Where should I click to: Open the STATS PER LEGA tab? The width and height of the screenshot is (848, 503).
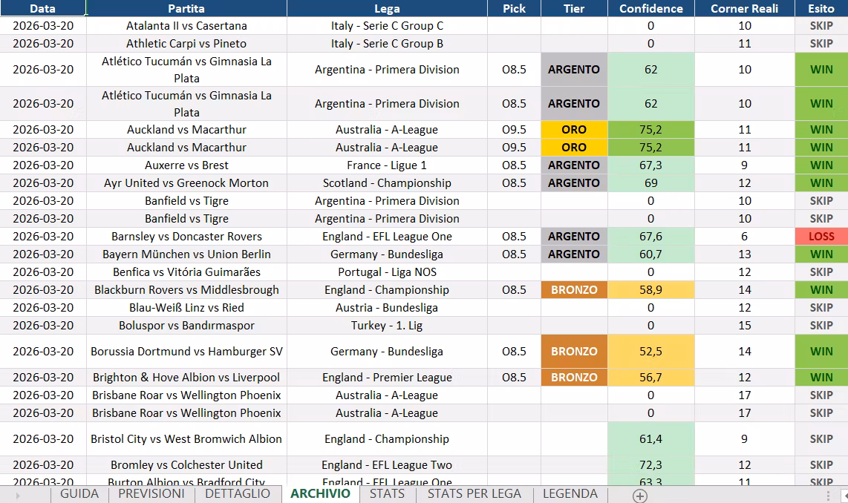pyautogui.click(x=474, y=494)
